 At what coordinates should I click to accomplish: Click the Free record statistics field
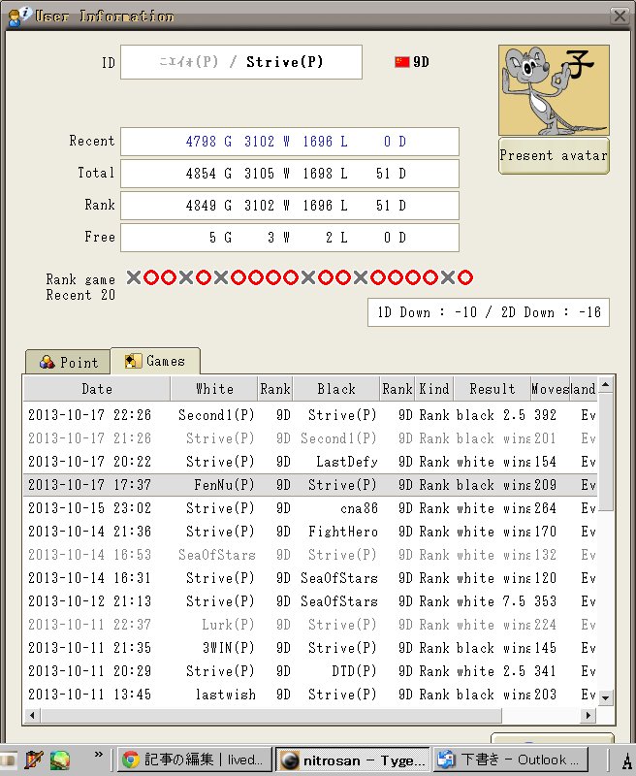click(x=290, y=238)
